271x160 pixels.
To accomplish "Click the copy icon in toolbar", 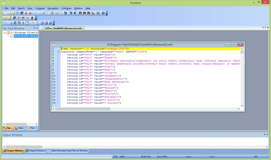I will (x=48, y=13).
